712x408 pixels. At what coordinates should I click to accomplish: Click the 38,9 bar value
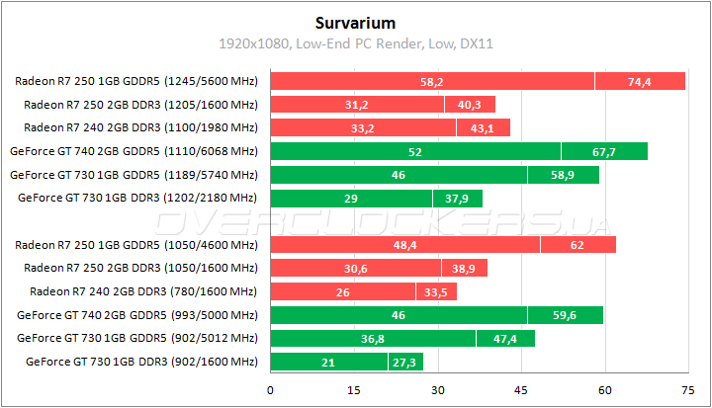pyautogui.click(x=463, y=269)
